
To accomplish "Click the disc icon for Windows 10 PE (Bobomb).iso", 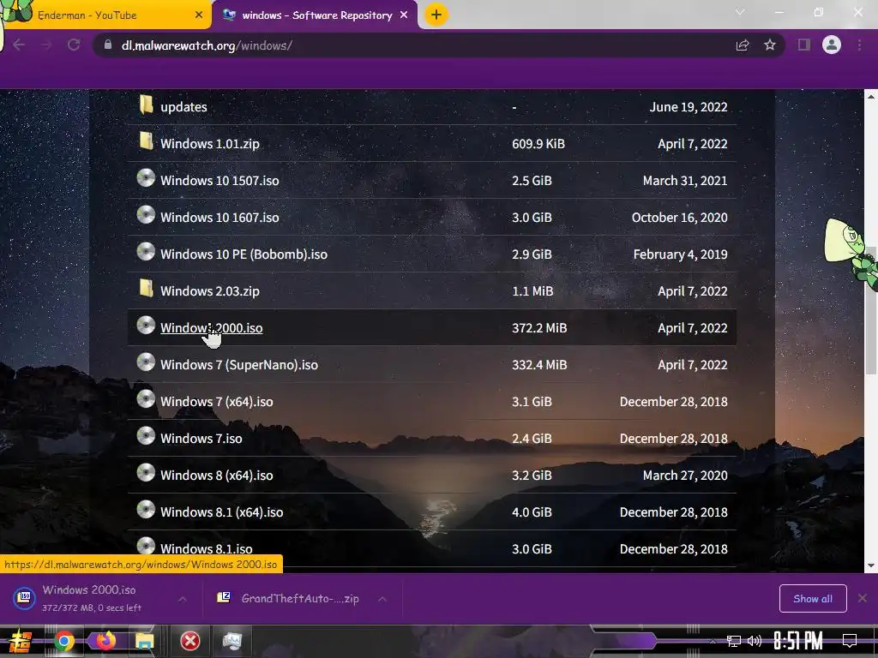I will [x=146, y=252].
